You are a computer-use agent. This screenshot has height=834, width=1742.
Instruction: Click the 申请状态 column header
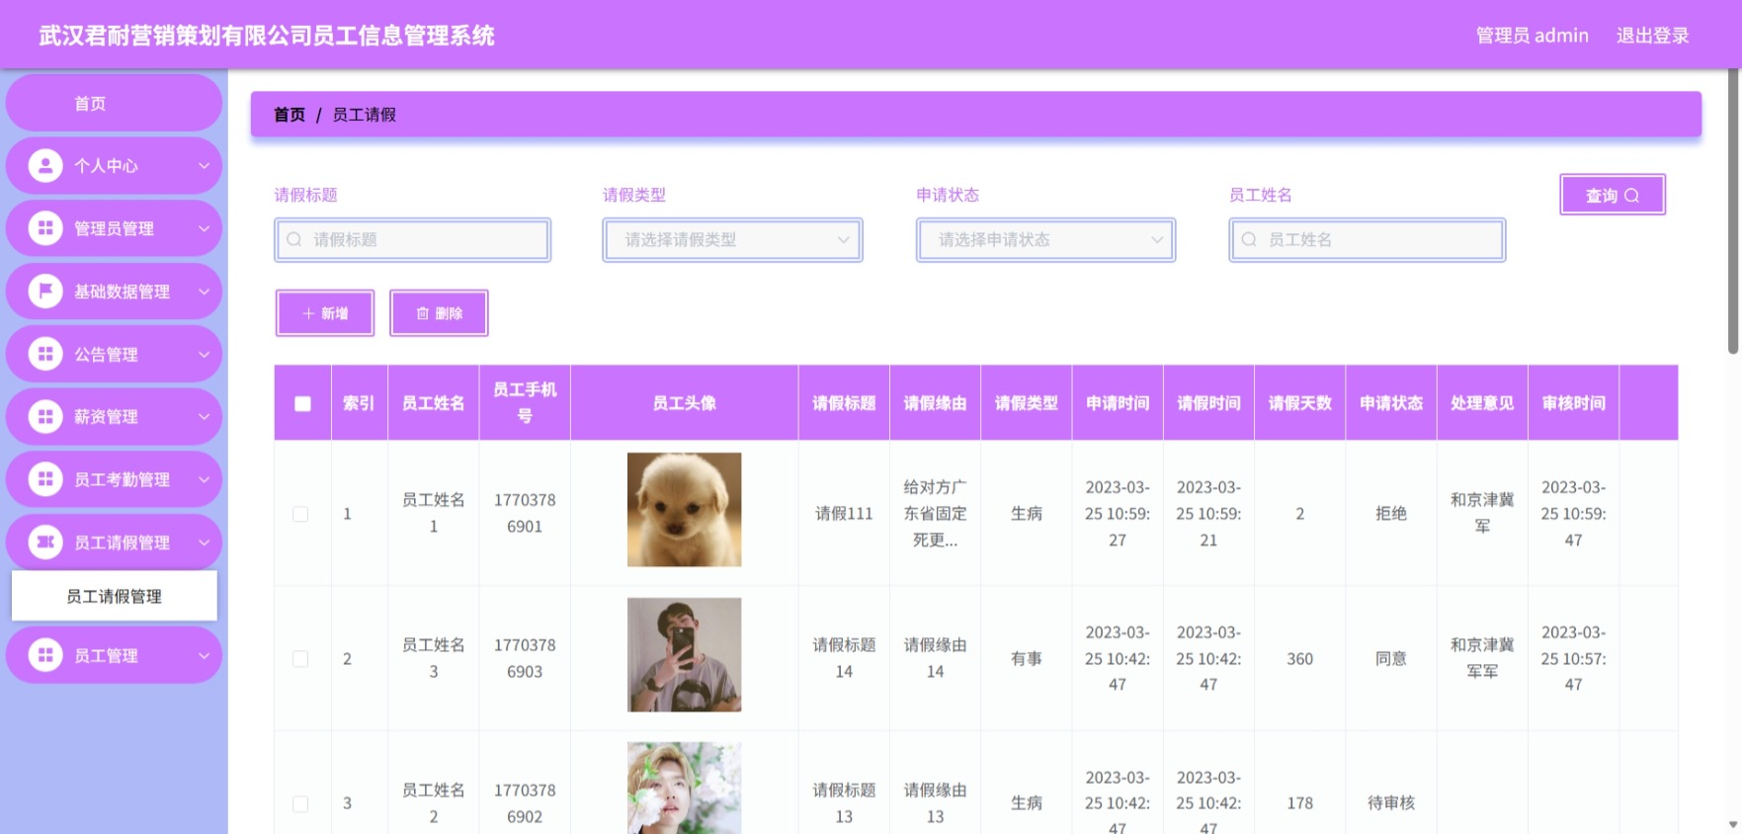(1391, 403)
